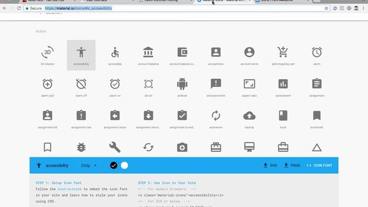Choose the black color swatch
The image size is (368, 207).
(x=114, y=166)
